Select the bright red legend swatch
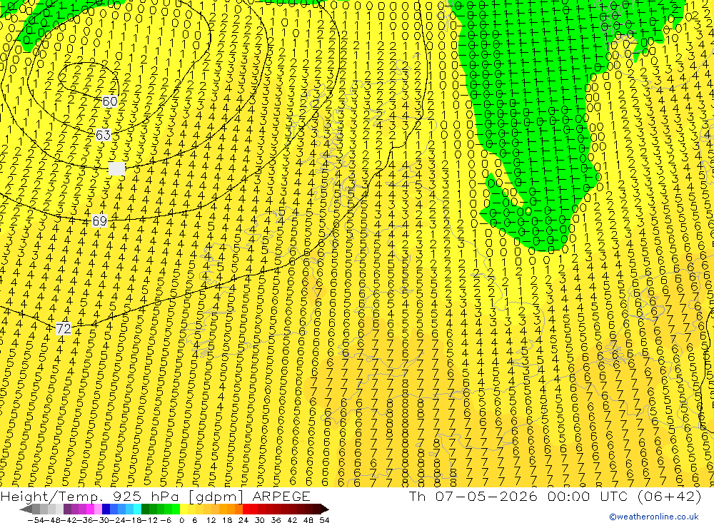The width and height of the screenshot is (714, 523). coord(246,509)
